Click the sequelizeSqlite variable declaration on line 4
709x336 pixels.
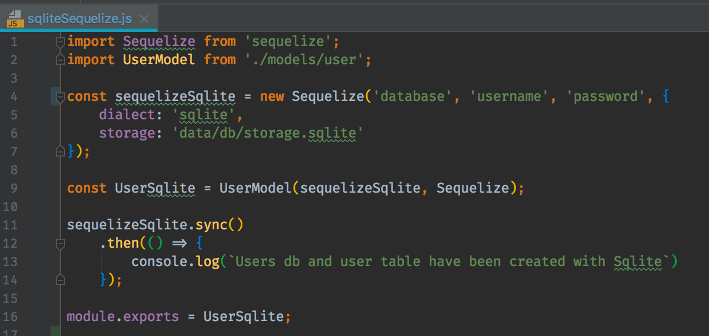pos(175,96)
